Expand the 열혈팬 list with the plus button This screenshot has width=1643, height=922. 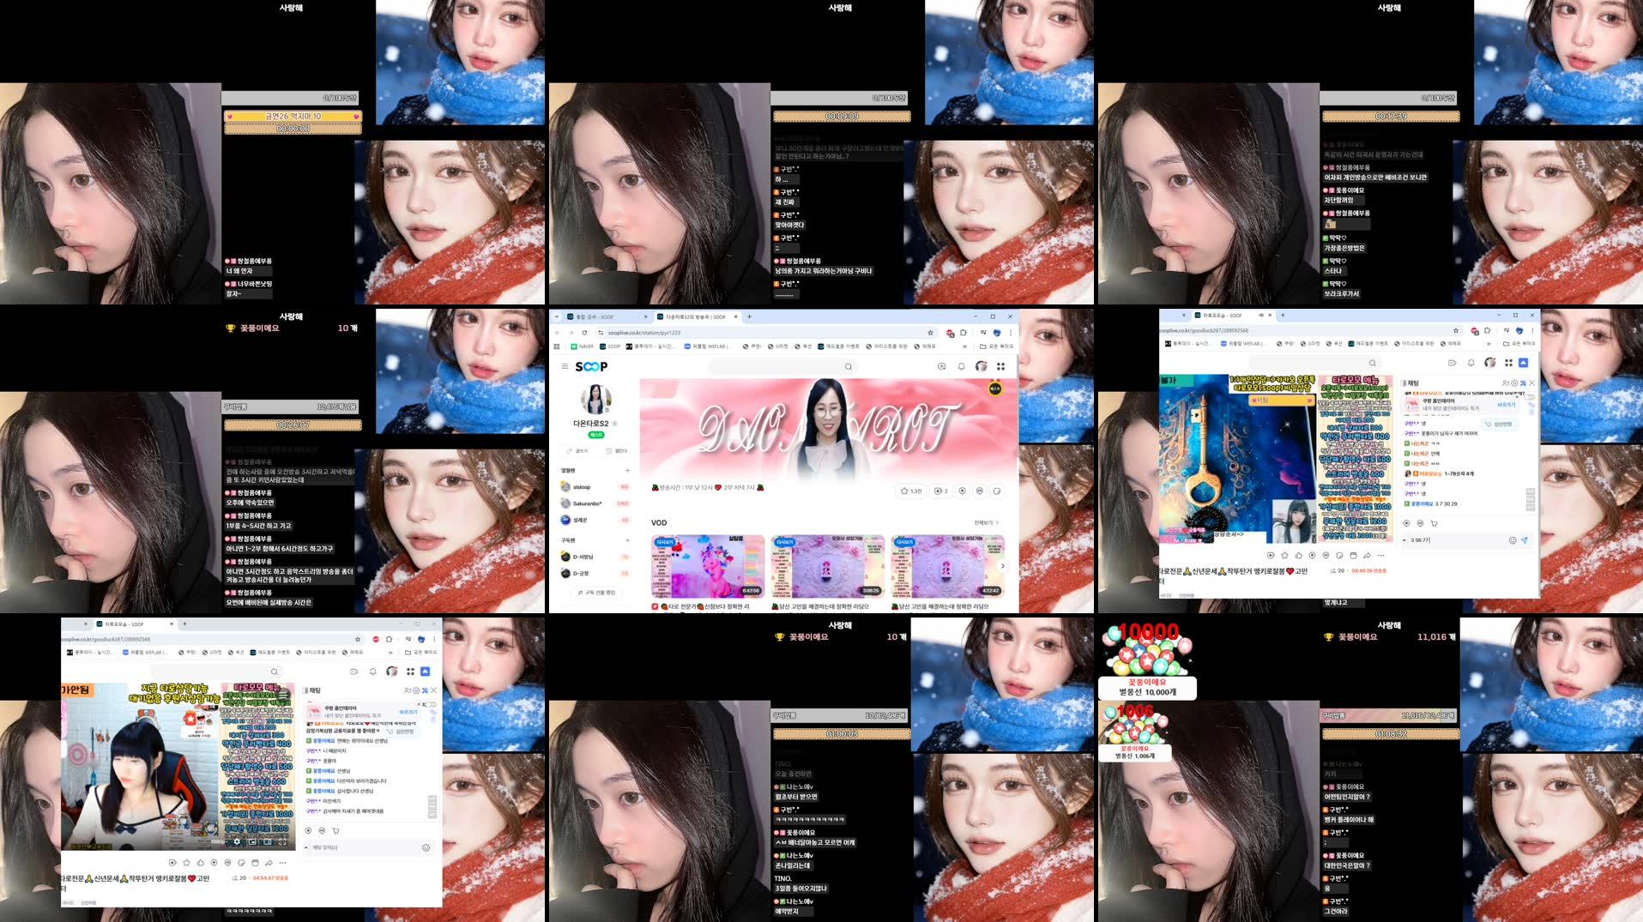click(x=627, y=470)
